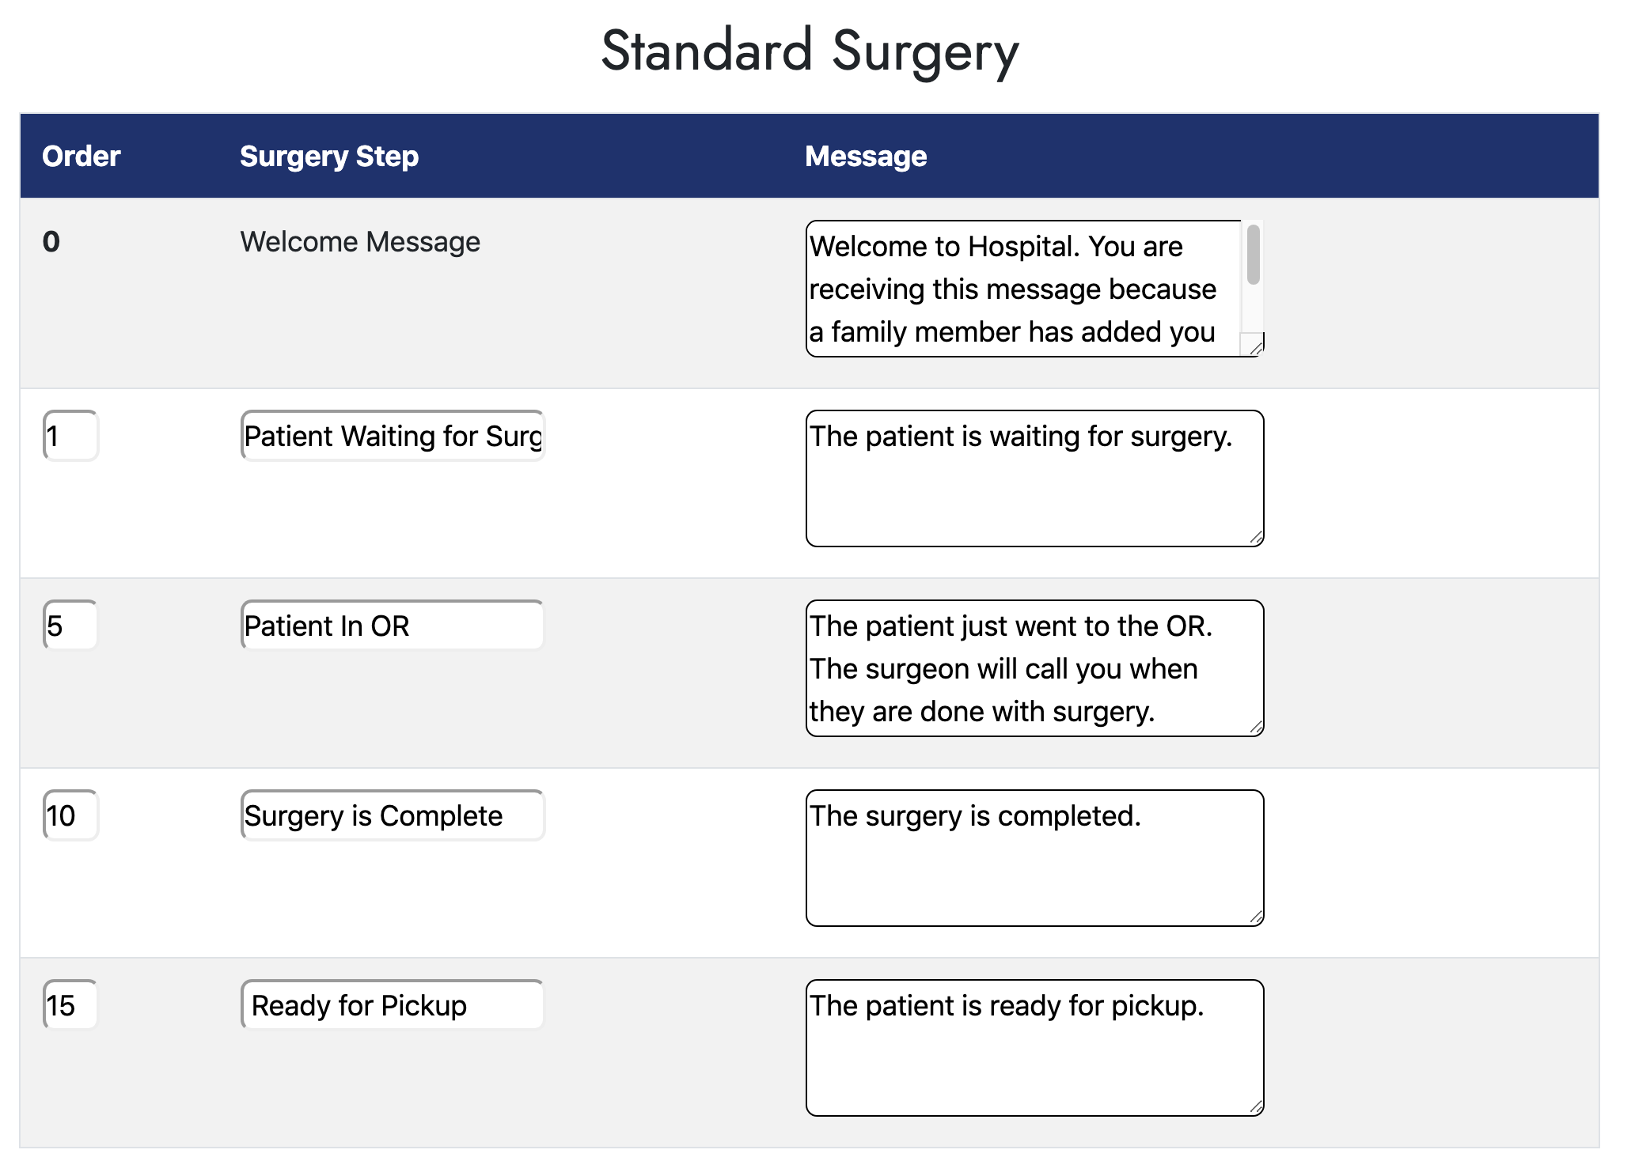
Task: Click the Surgery is Complete step field
Action: pyautogui.click(x=393, y=815)
